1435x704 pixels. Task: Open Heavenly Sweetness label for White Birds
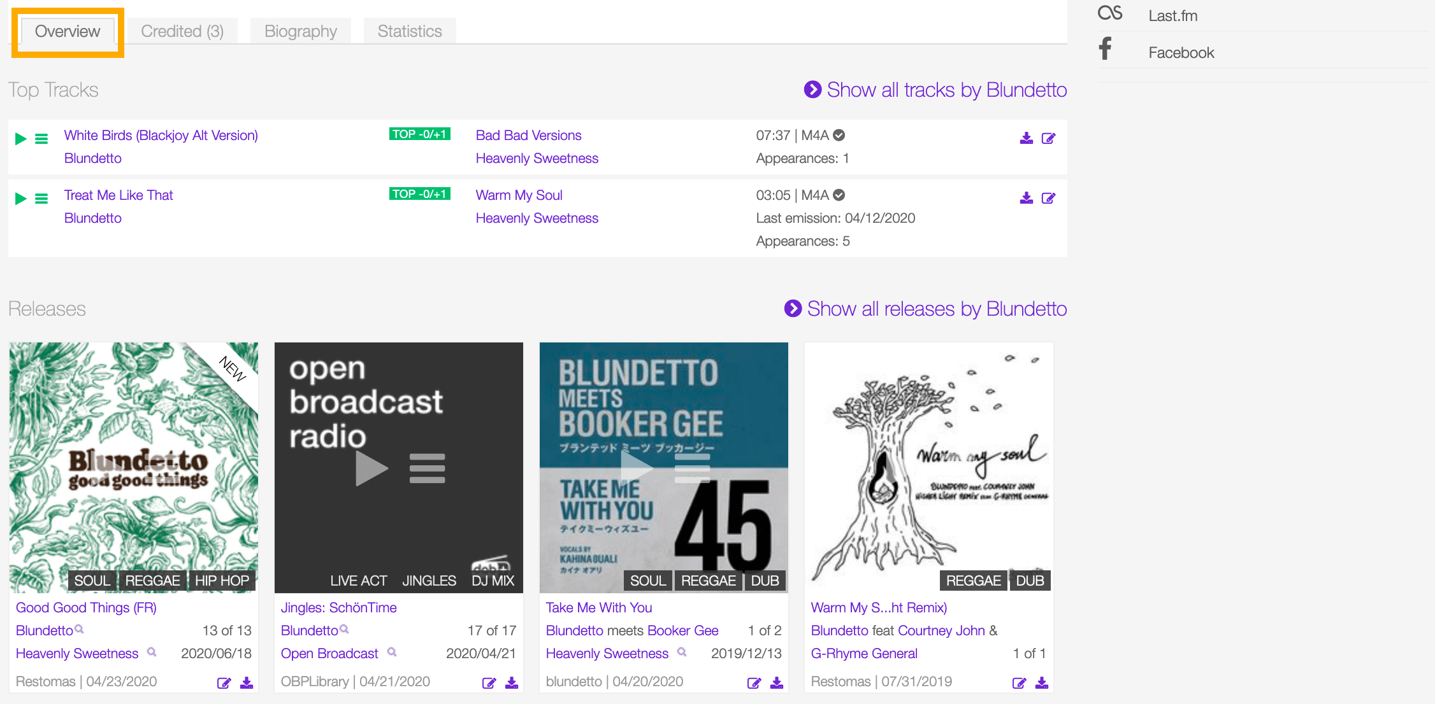[537, 158]
